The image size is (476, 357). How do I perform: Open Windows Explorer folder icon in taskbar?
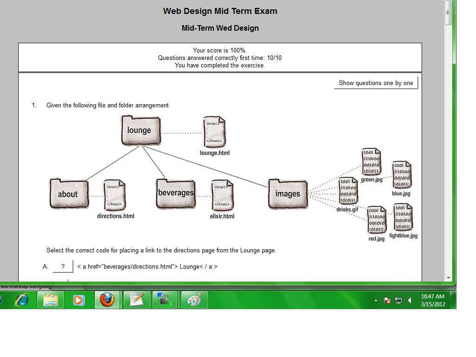click(x=50, y=300)
